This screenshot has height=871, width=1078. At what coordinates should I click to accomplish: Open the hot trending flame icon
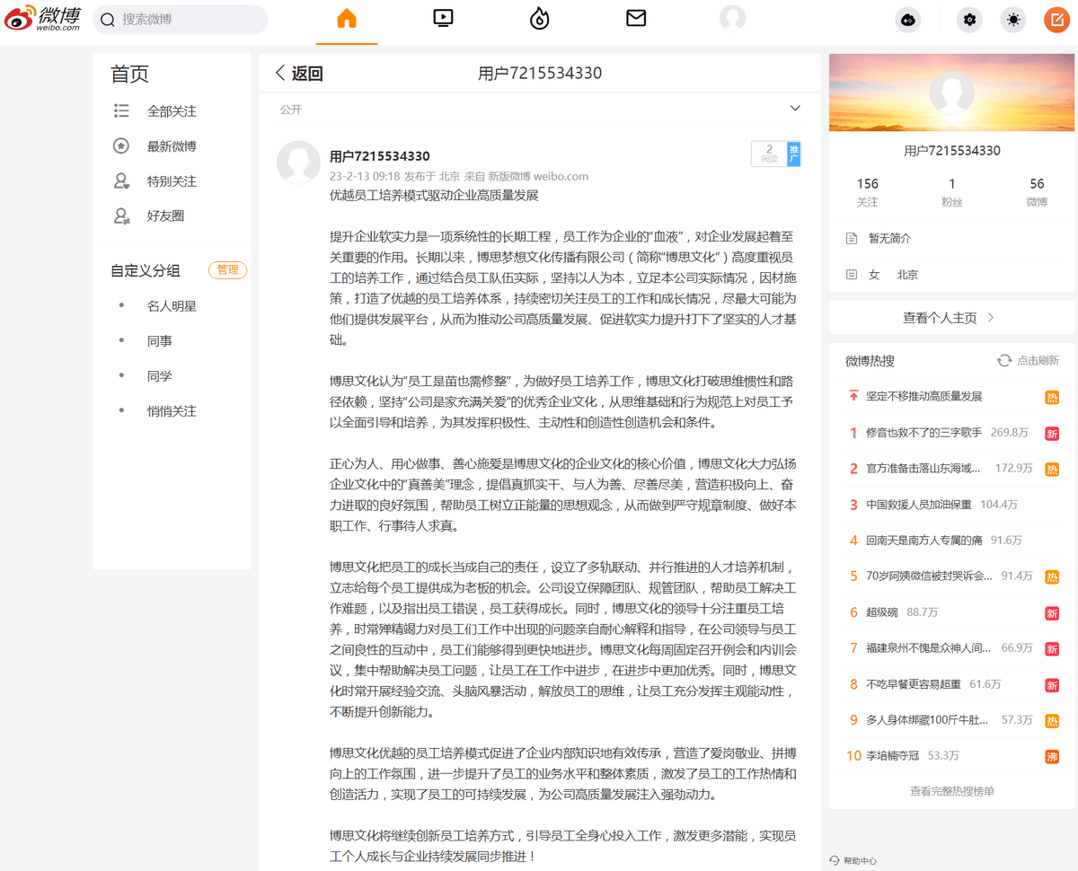(539, 19)
